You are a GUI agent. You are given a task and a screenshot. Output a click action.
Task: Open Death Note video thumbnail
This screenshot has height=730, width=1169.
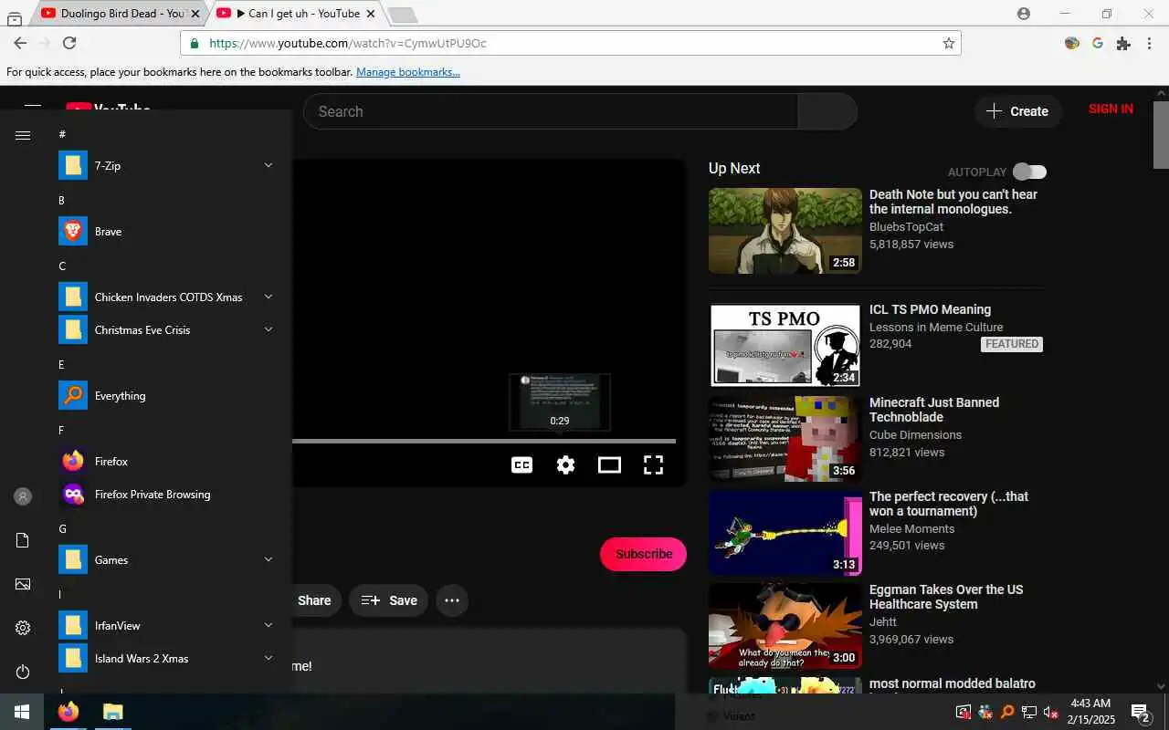click(x=785, y=231)
